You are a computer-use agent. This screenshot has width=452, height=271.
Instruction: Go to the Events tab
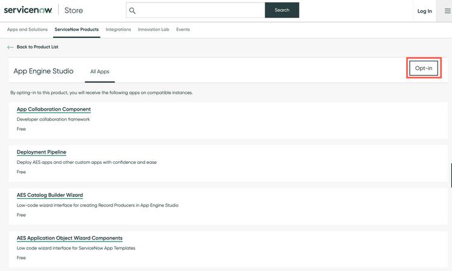[x=183, y=30]
